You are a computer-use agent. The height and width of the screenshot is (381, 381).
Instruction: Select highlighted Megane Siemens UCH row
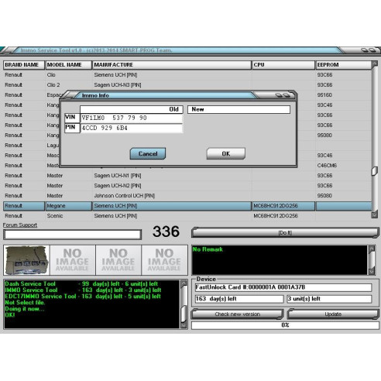pyautogui.click(x=187, y=206)
